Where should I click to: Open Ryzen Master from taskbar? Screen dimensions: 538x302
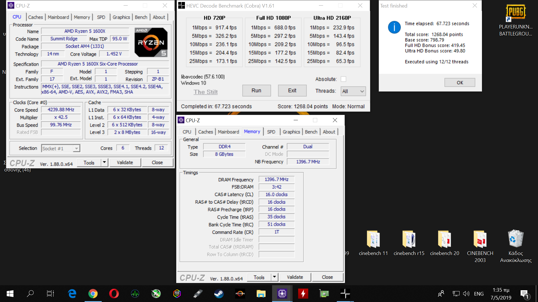[x=240, y=294]
